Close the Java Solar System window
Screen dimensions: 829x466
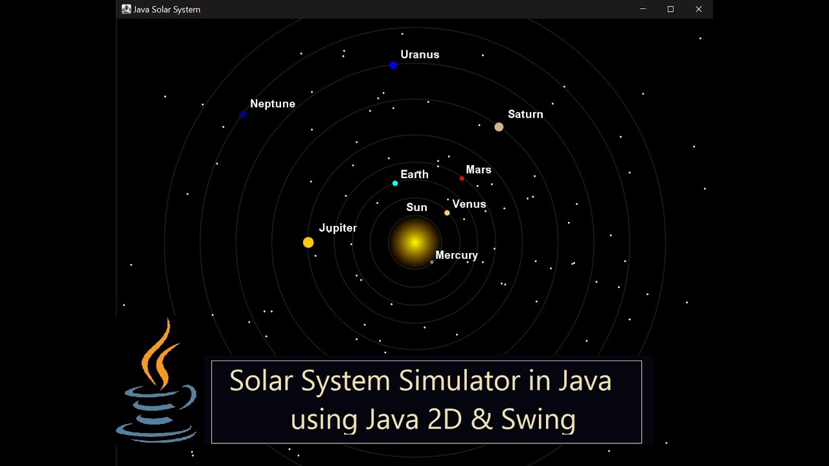tap(698, 9)
